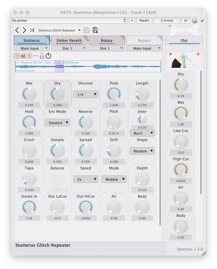Open the Bypass Main Input dropdown
Image resolution: width=217 pixels, height=269 pixels.
point(144,48)
